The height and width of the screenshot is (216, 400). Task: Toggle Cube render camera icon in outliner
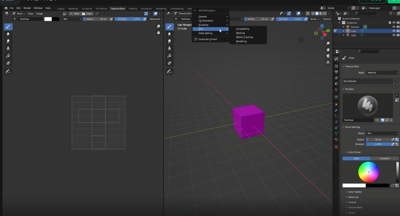point(398,31)
